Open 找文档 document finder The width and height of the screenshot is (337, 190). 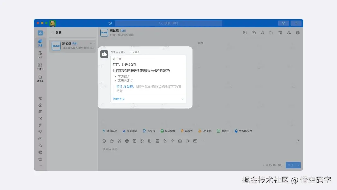(x=149, y=131)
